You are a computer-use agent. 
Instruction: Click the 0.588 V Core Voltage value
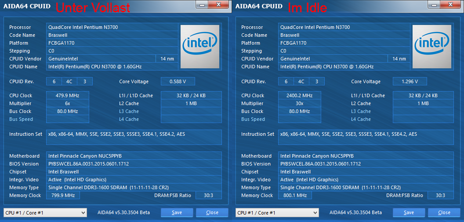click(178, 81)
